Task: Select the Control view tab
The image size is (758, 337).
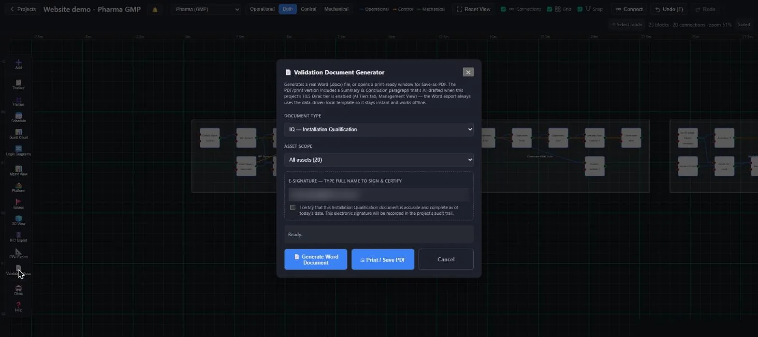Action: pos(308,9)
